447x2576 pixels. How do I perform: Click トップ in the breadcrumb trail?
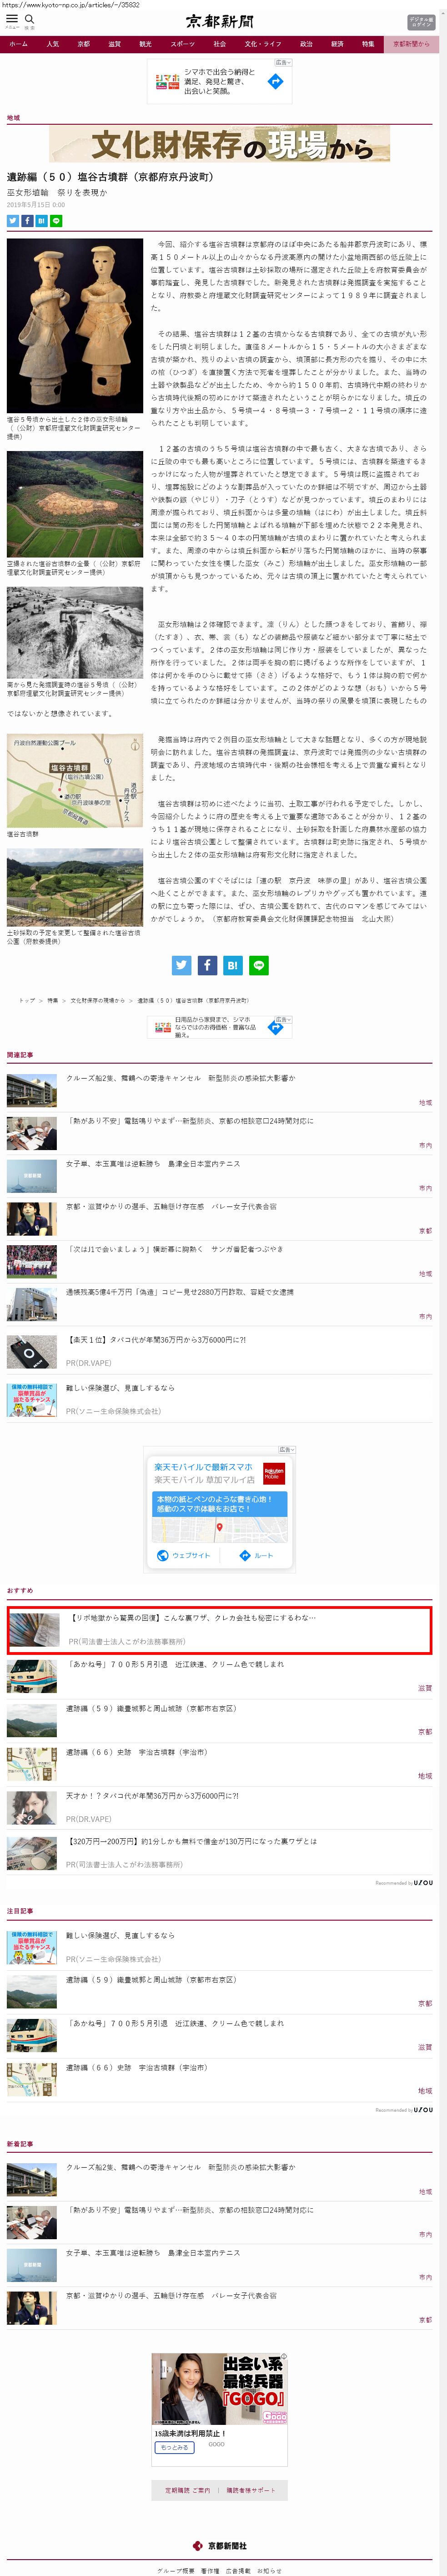pos(27,1000)
